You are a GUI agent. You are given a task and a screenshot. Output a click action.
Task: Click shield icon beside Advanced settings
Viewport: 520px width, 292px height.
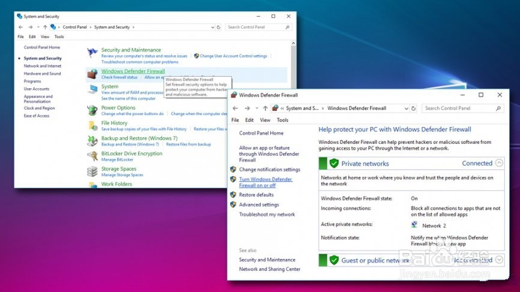point(233,204)
